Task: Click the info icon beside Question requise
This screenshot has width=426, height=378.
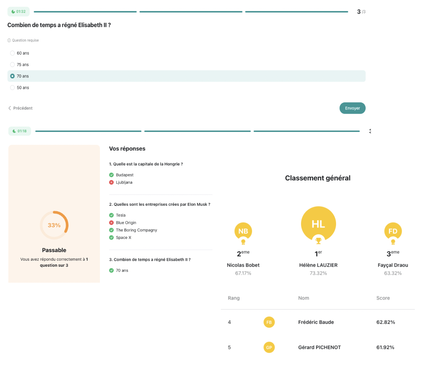Action: (9, 40)
